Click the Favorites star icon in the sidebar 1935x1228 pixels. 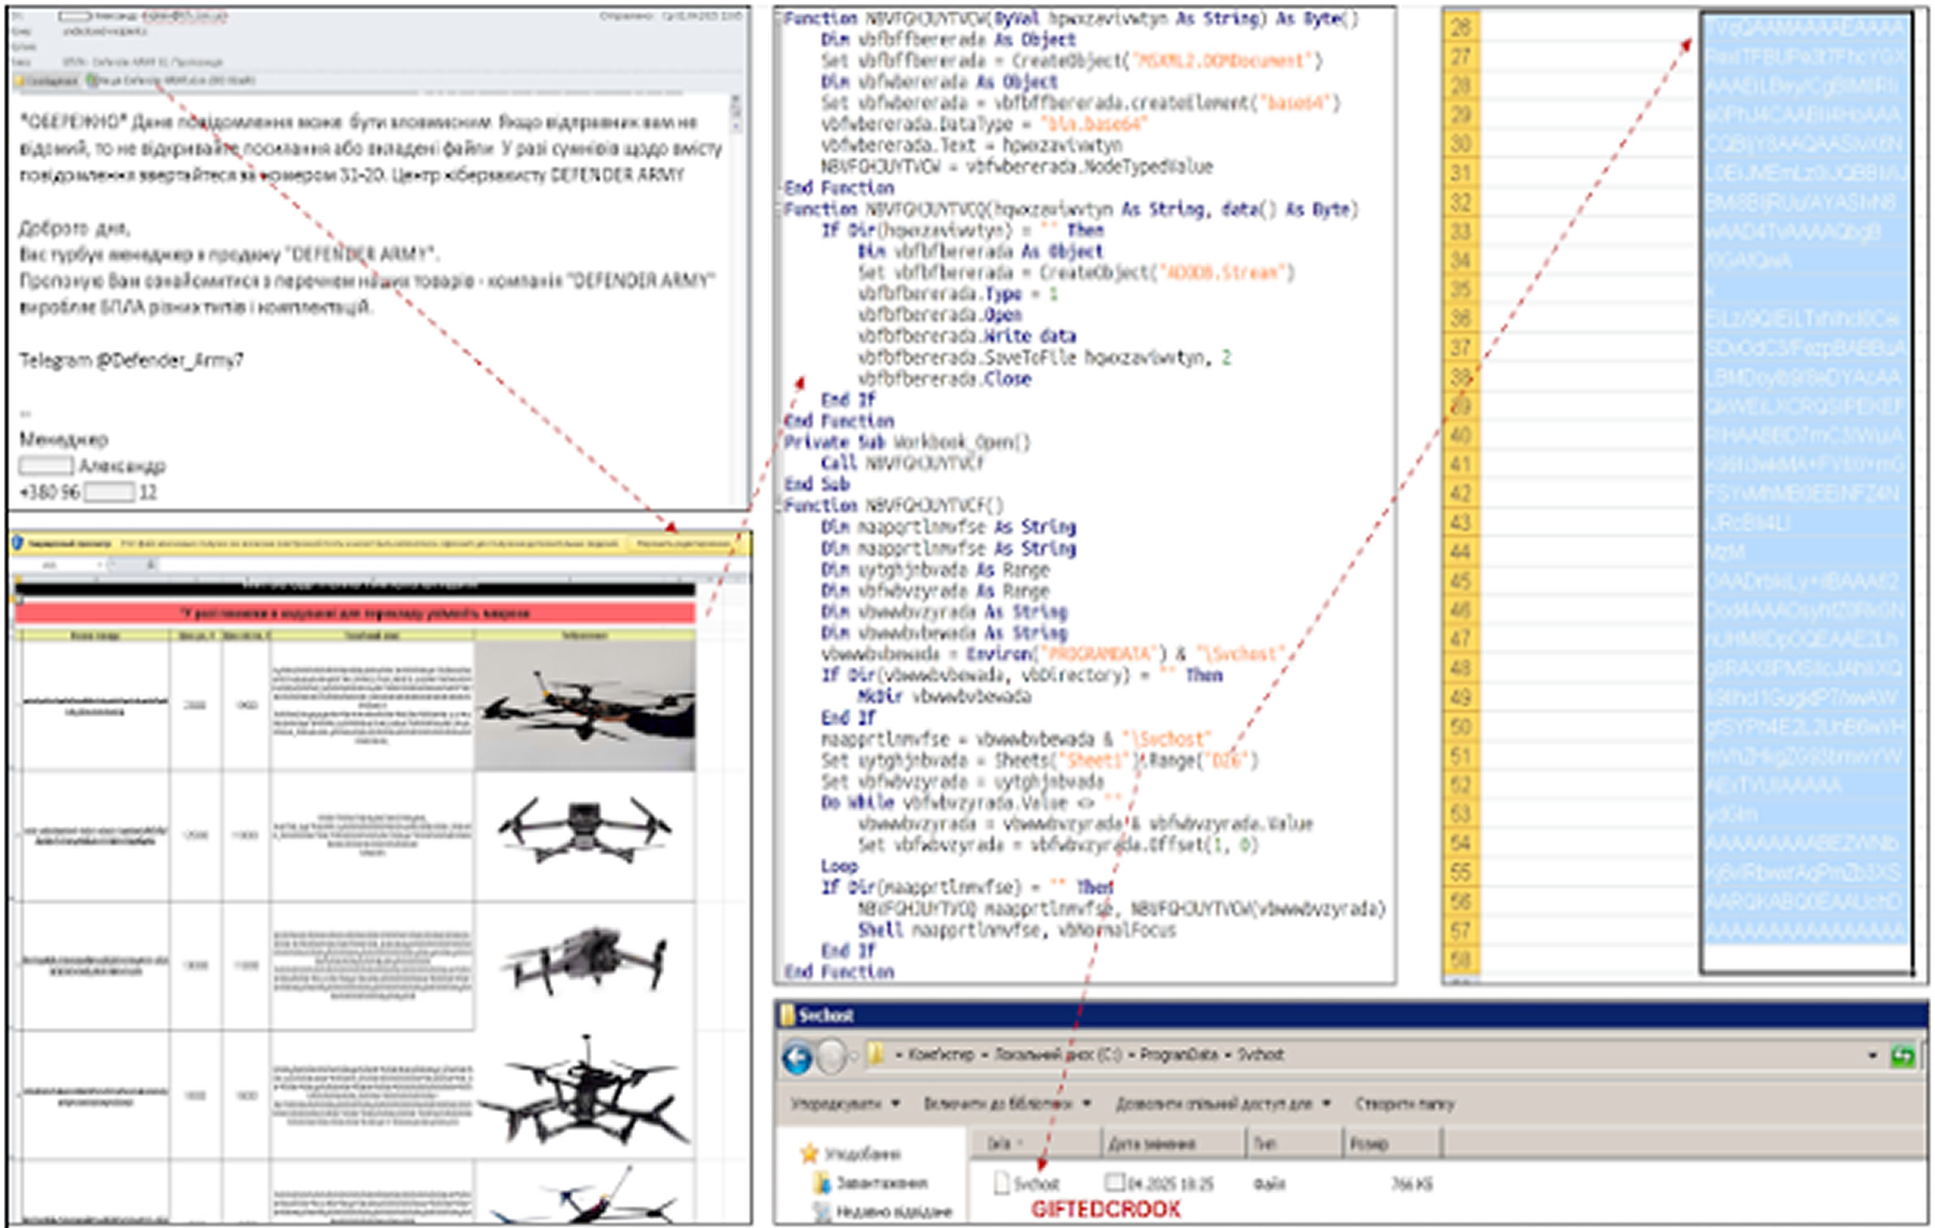(809, 1153)
